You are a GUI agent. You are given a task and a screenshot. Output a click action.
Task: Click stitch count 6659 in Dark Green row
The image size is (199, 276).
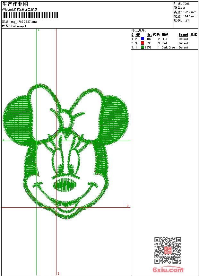pos(148,47)
